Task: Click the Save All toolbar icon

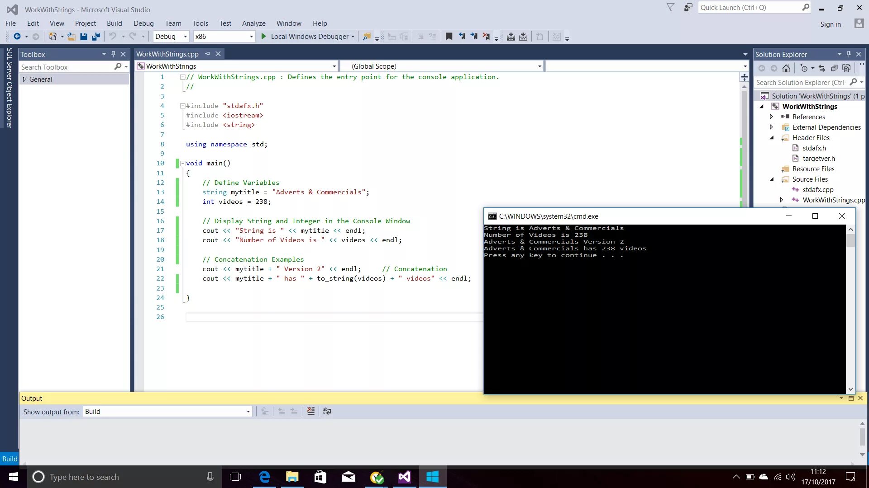Action: (95, 37)
